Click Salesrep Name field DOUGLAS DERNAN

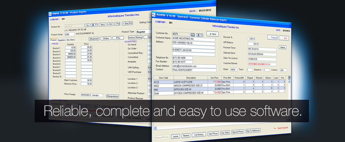(262, 54)
